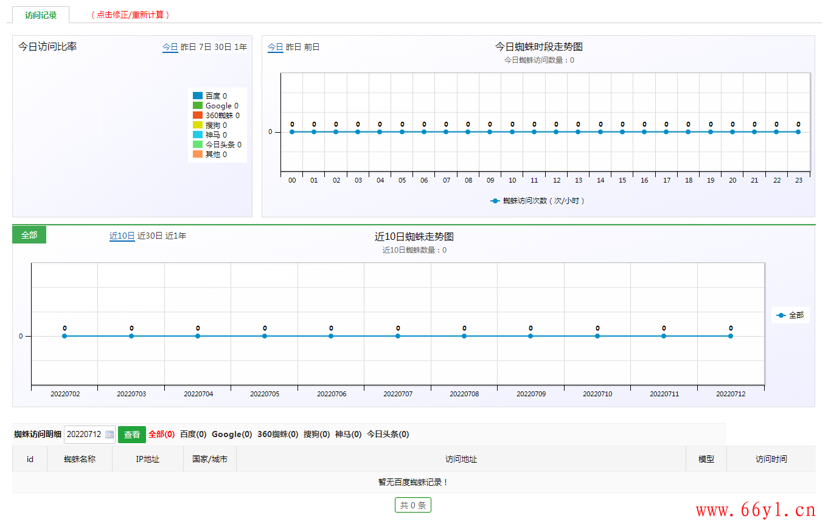Click the 20220707 data point marker

[x=398, y=336]
